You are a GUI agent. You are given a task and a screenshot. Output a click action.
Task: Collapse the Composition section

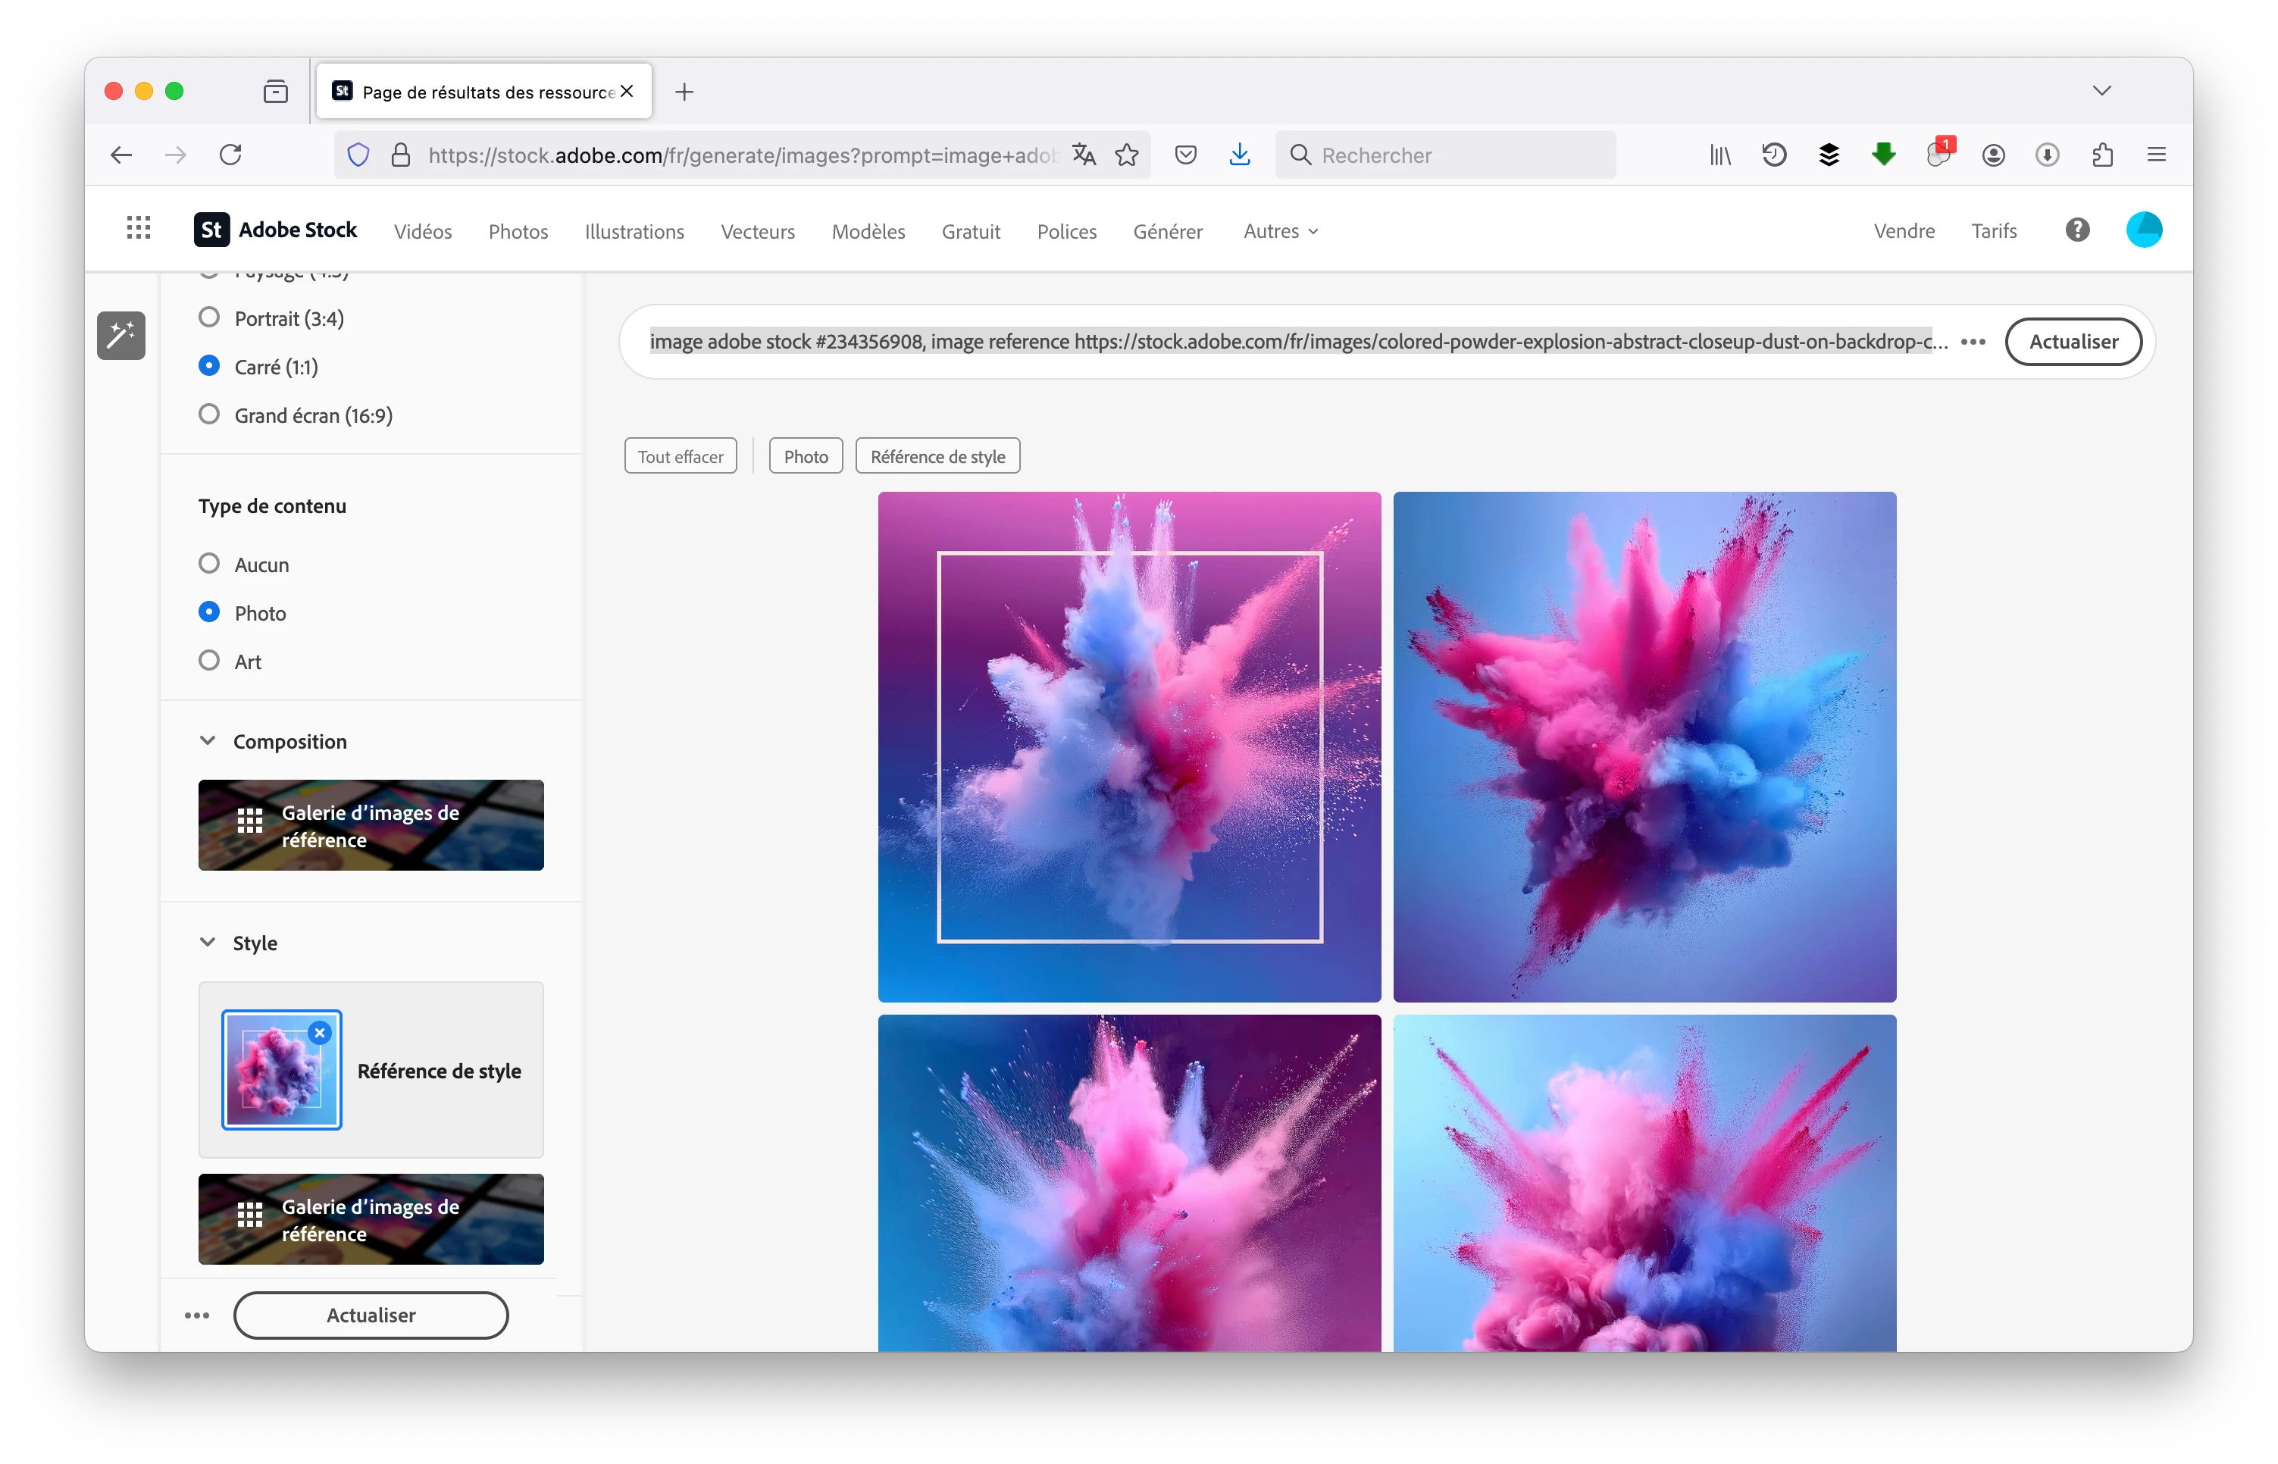tap(208, 740)
